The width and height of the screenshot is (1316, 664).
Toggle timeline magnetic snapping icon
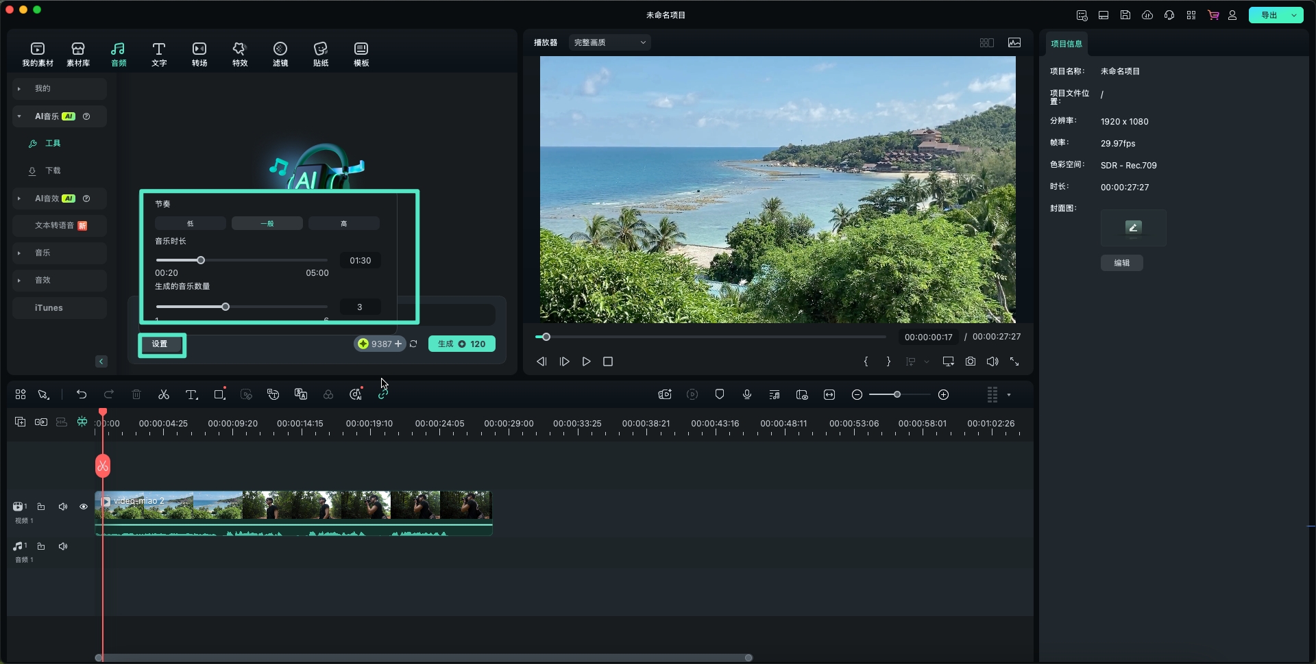(x=82, y=422)
